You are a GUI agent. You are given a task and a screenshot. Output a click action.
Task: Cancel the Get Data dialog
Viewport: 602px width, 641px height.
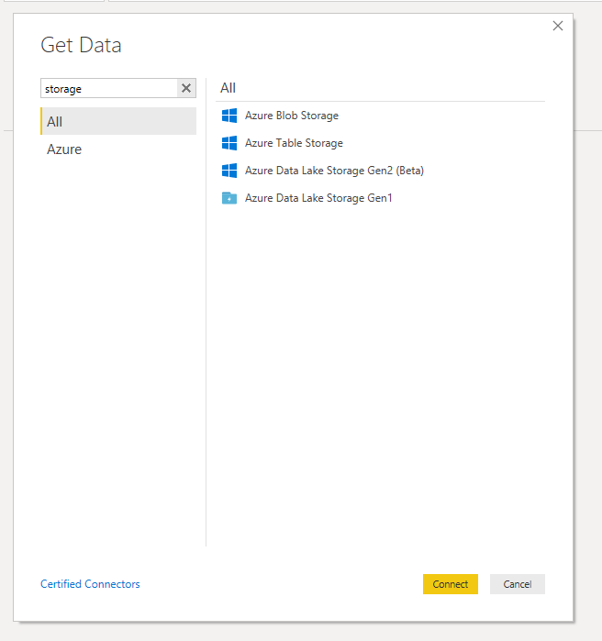coord(518,584)
